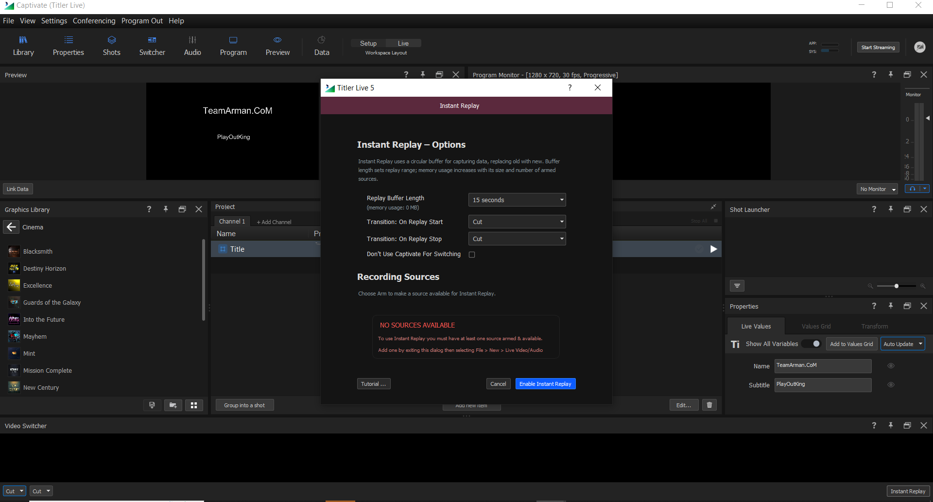This screenshot has height=502, width=933.
Task: Click Start Streaming button
Action: (878, 47)
